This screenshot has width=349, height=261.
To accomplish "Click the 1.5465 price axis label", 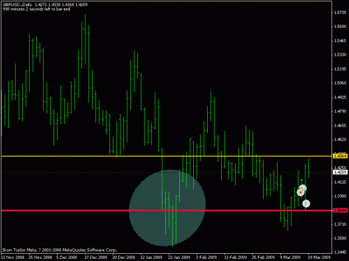I will pyautogui.click(x=340, y=41).
